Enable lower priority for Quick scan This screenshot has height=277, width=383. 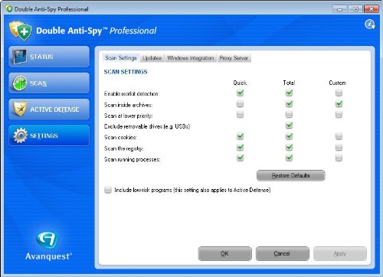pos(240,115)
